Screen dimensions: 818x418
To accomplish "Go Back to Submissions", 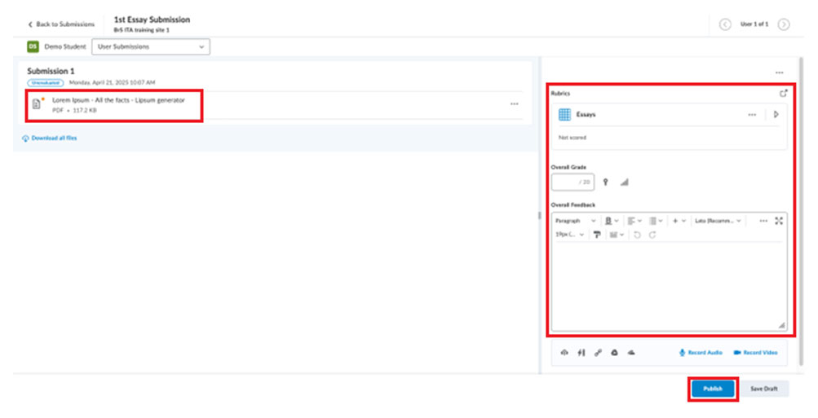I will coord(61,24).
